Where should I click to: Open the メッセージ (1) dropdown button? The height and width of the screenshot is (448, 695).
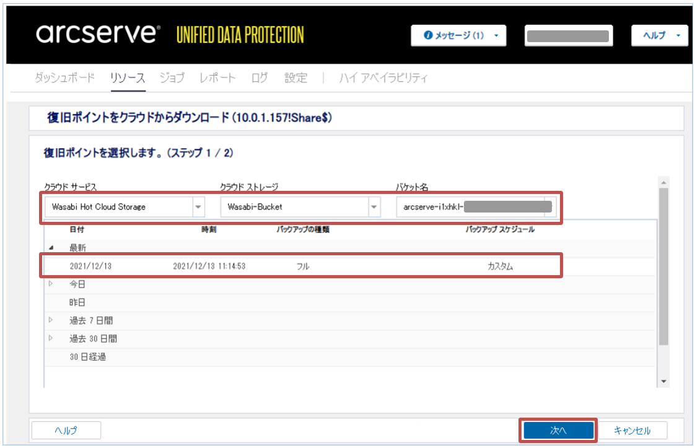coord(458,35)
